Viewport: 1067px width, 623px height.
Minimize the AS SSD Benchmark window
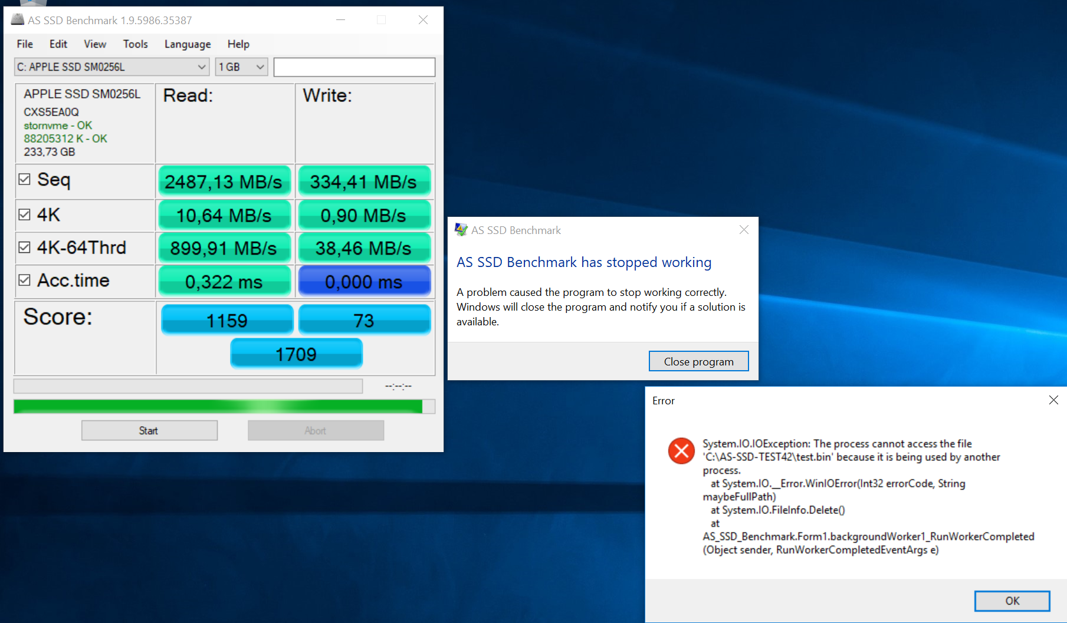point(340,20)
